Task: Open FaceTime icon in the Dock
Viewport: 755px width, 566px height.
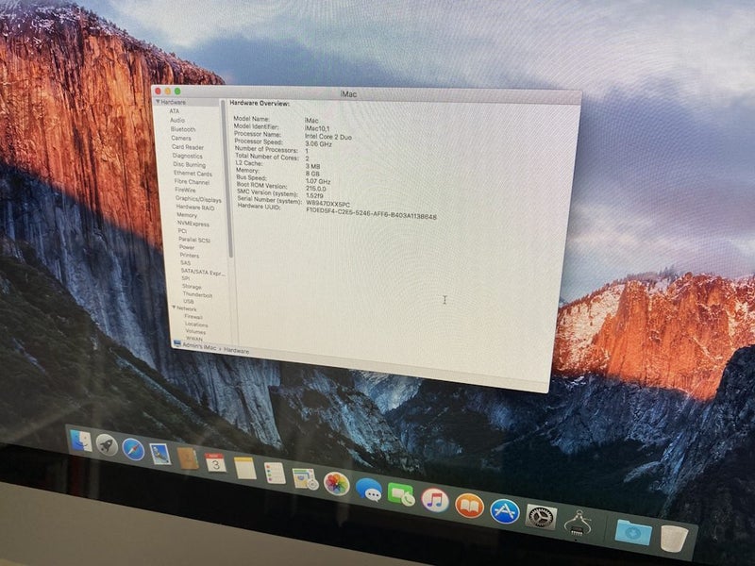Action: pos(401,494)
